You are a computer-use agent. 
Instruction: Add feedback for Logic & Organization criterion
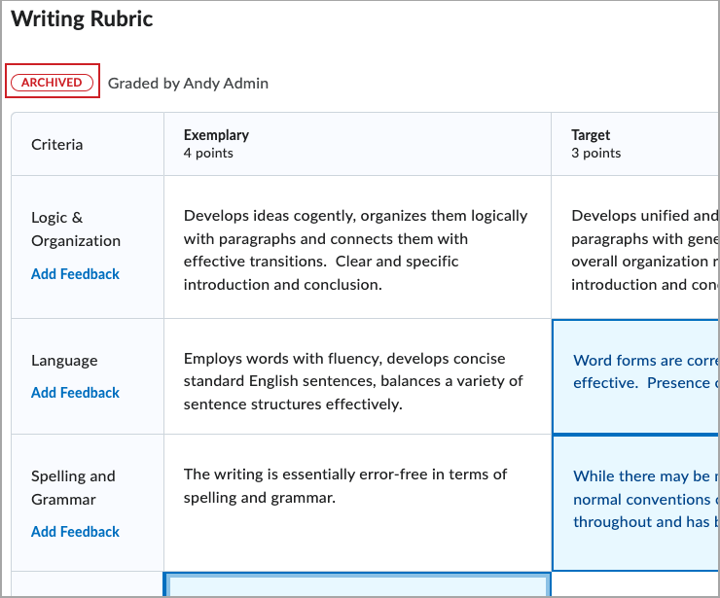click(75, 274)
